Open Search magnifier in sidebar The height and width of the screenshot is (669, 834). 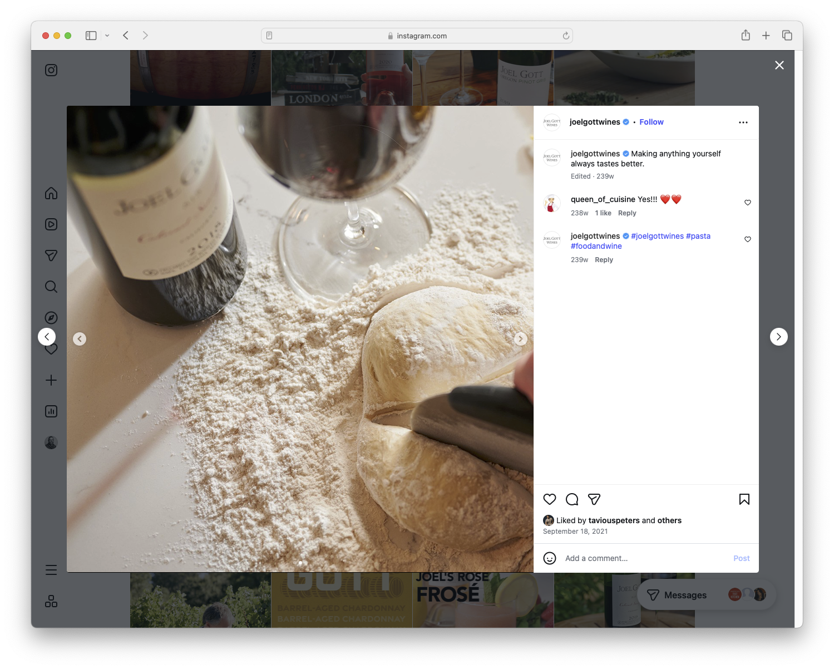tap(51, 287)
